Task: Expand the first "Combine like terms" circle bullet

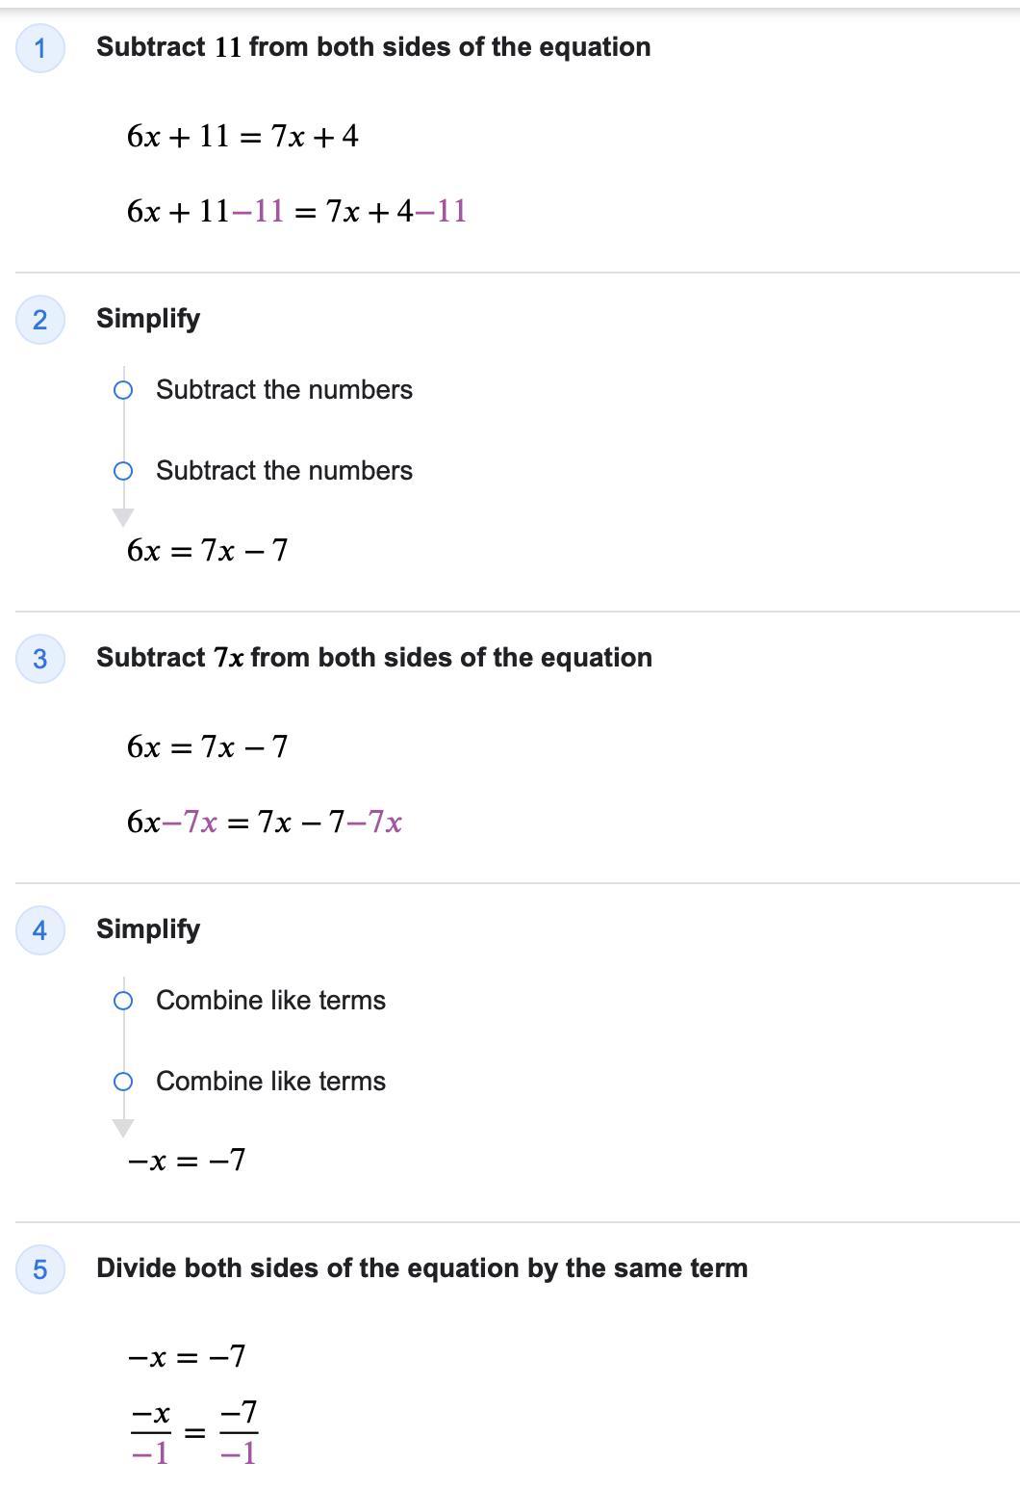Action: pyautogui.click(x=123, y=1001)
